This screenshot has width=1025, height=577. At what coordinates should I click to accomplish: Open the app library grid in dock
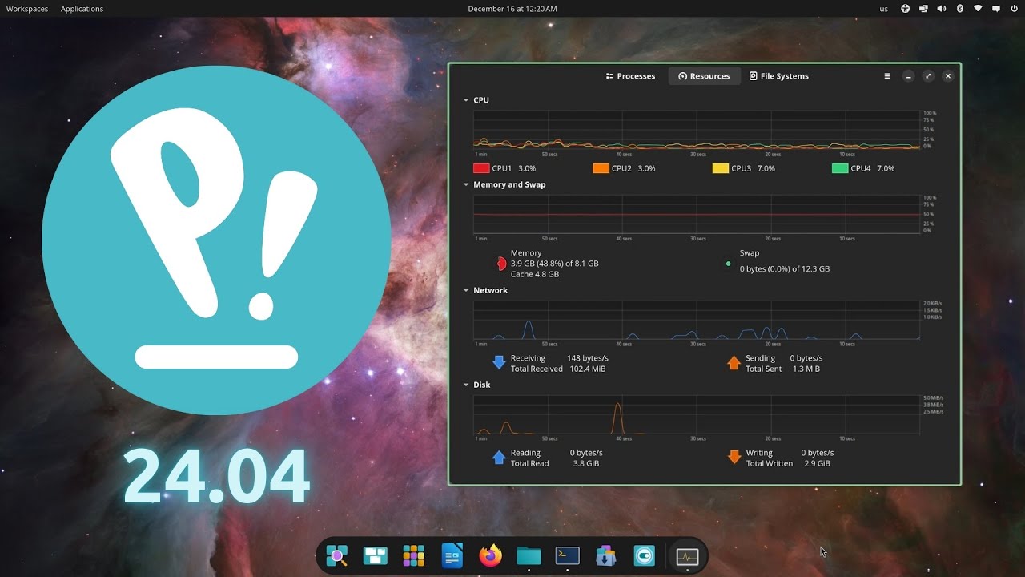tap(413, 555)
